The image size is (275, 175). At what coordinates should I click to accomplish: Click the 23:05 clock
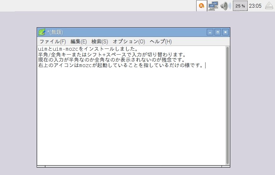pos(255,6)
